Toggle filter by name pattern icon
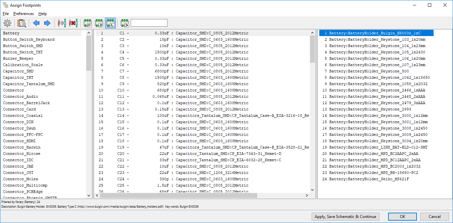453x223 pixels. tap(125, 23)
